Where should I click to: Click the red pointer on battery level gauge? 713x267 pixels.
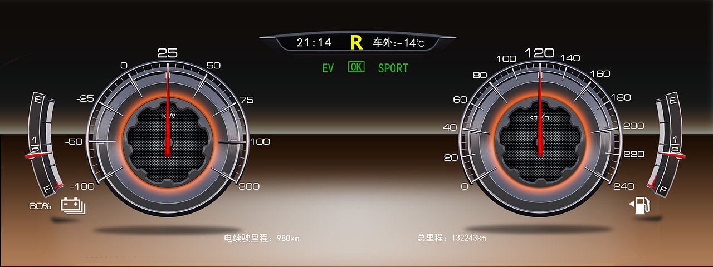(x=40, y=154)
